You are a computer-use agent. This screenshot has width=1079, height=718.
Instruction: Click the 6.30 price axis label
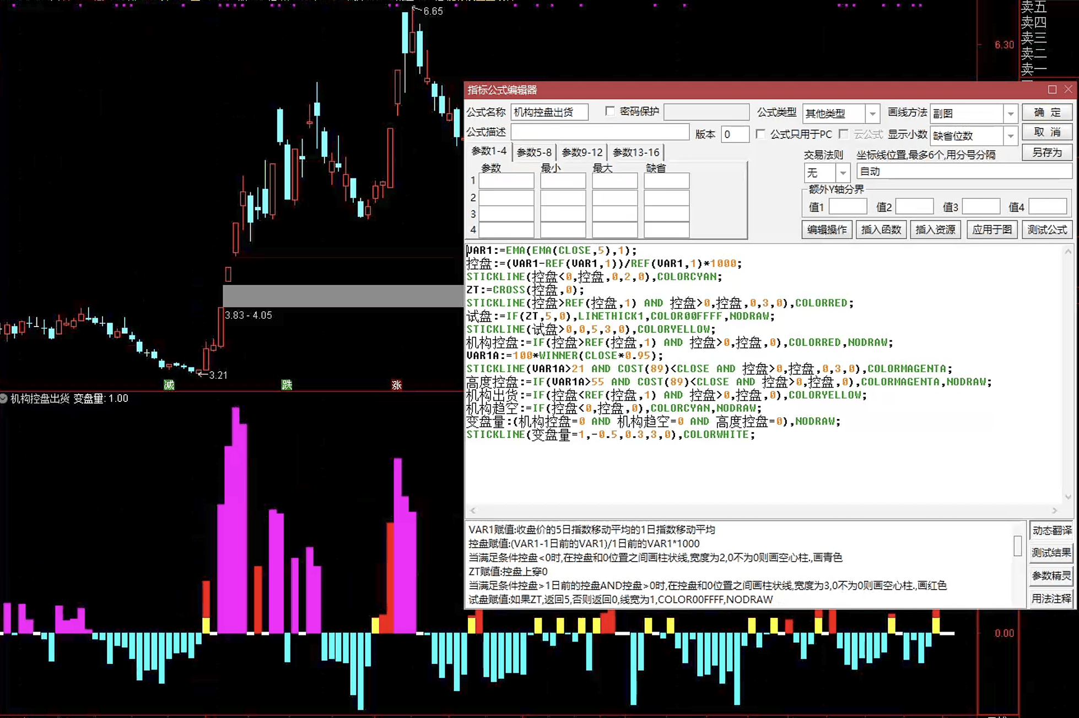(1004, 45)
